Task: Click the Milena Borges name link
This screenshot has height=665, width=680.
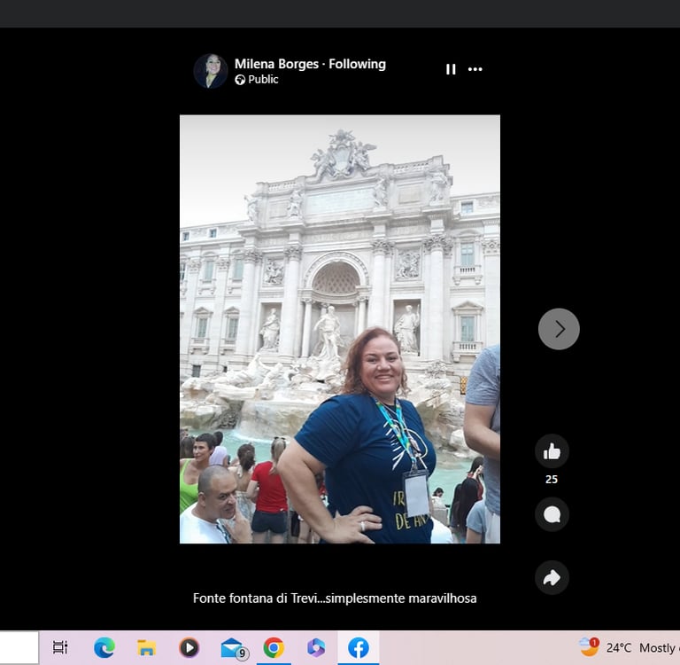Action: point(276,64)
